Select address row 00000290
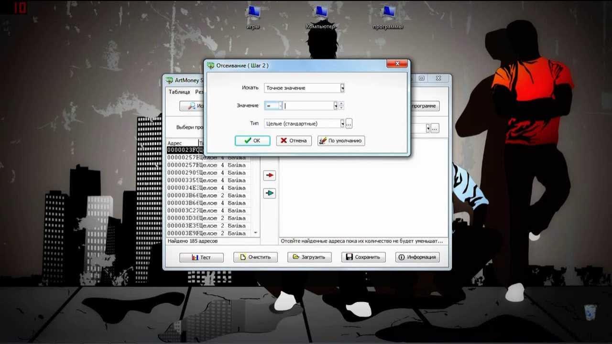Screen dimensions: 612x344 [x=208, y=172]
